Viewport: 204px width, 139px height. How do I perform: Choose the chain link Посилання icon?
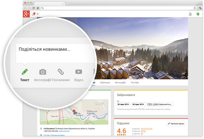tap(61, 72)
